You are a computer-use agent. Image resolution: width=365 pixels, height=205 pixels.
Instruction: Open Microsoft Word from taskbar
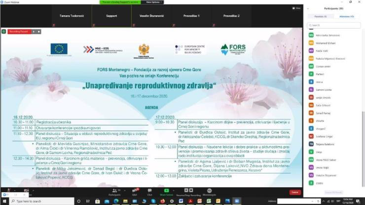tap(181, 201)
